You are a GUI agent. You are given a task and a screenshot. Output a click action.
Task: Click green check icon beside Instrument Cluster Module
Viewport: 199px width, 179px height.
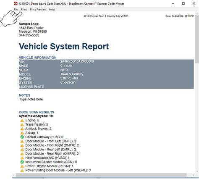click(x=22, y=162)
